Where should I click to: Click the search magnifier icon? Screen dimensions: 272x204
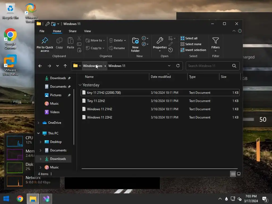234,66
